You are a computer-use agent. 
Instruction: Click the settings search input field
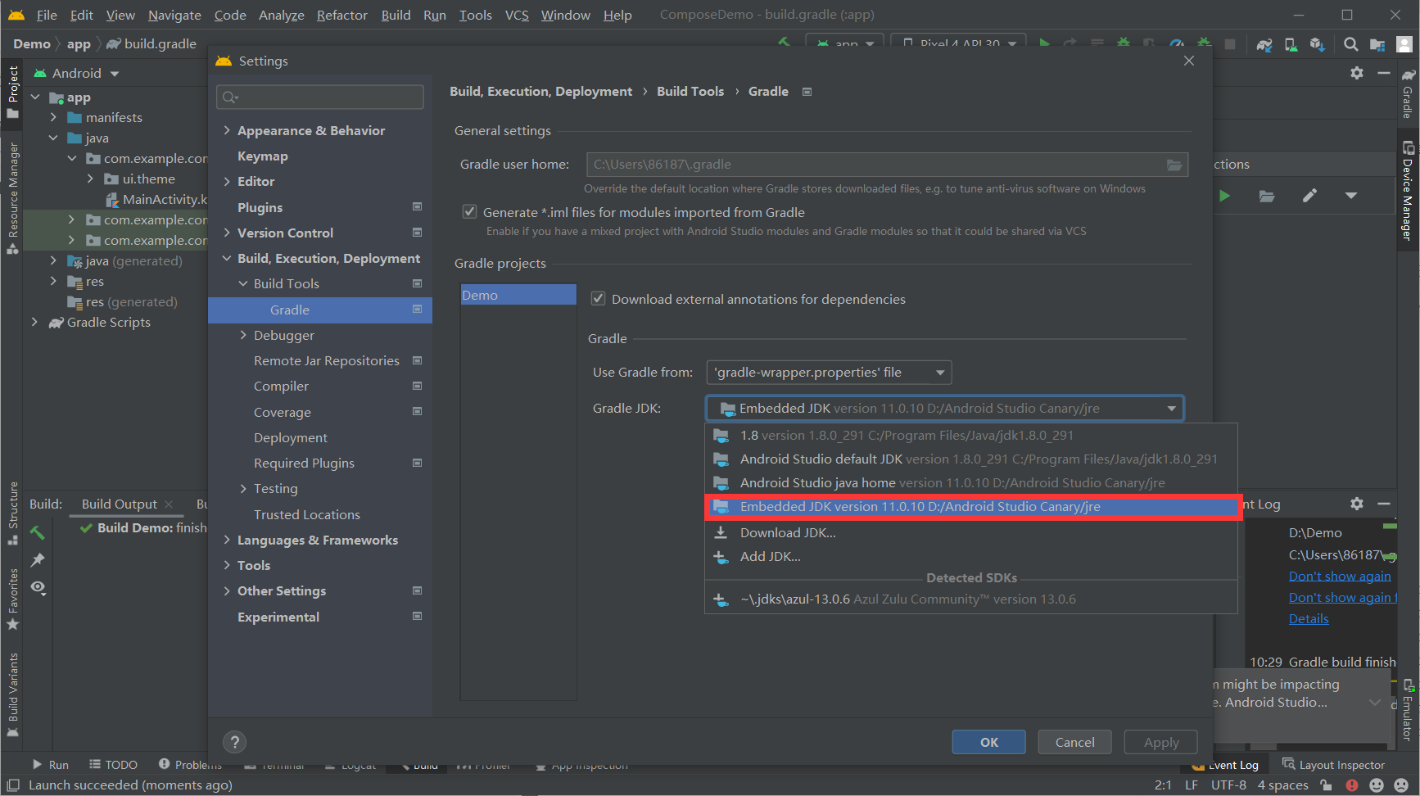320,97
